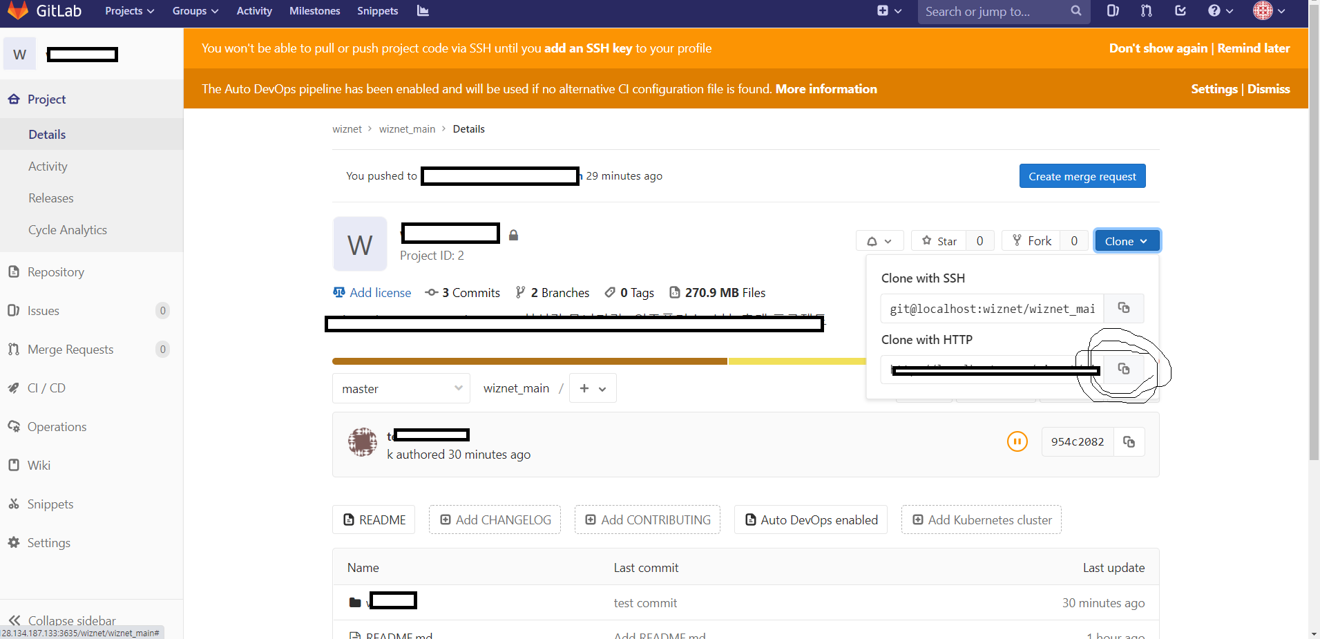Image resolution: width=1320 pixels, height=639 pixels.
Task: Open the Help question mark menu
Action: point(1220,11)
